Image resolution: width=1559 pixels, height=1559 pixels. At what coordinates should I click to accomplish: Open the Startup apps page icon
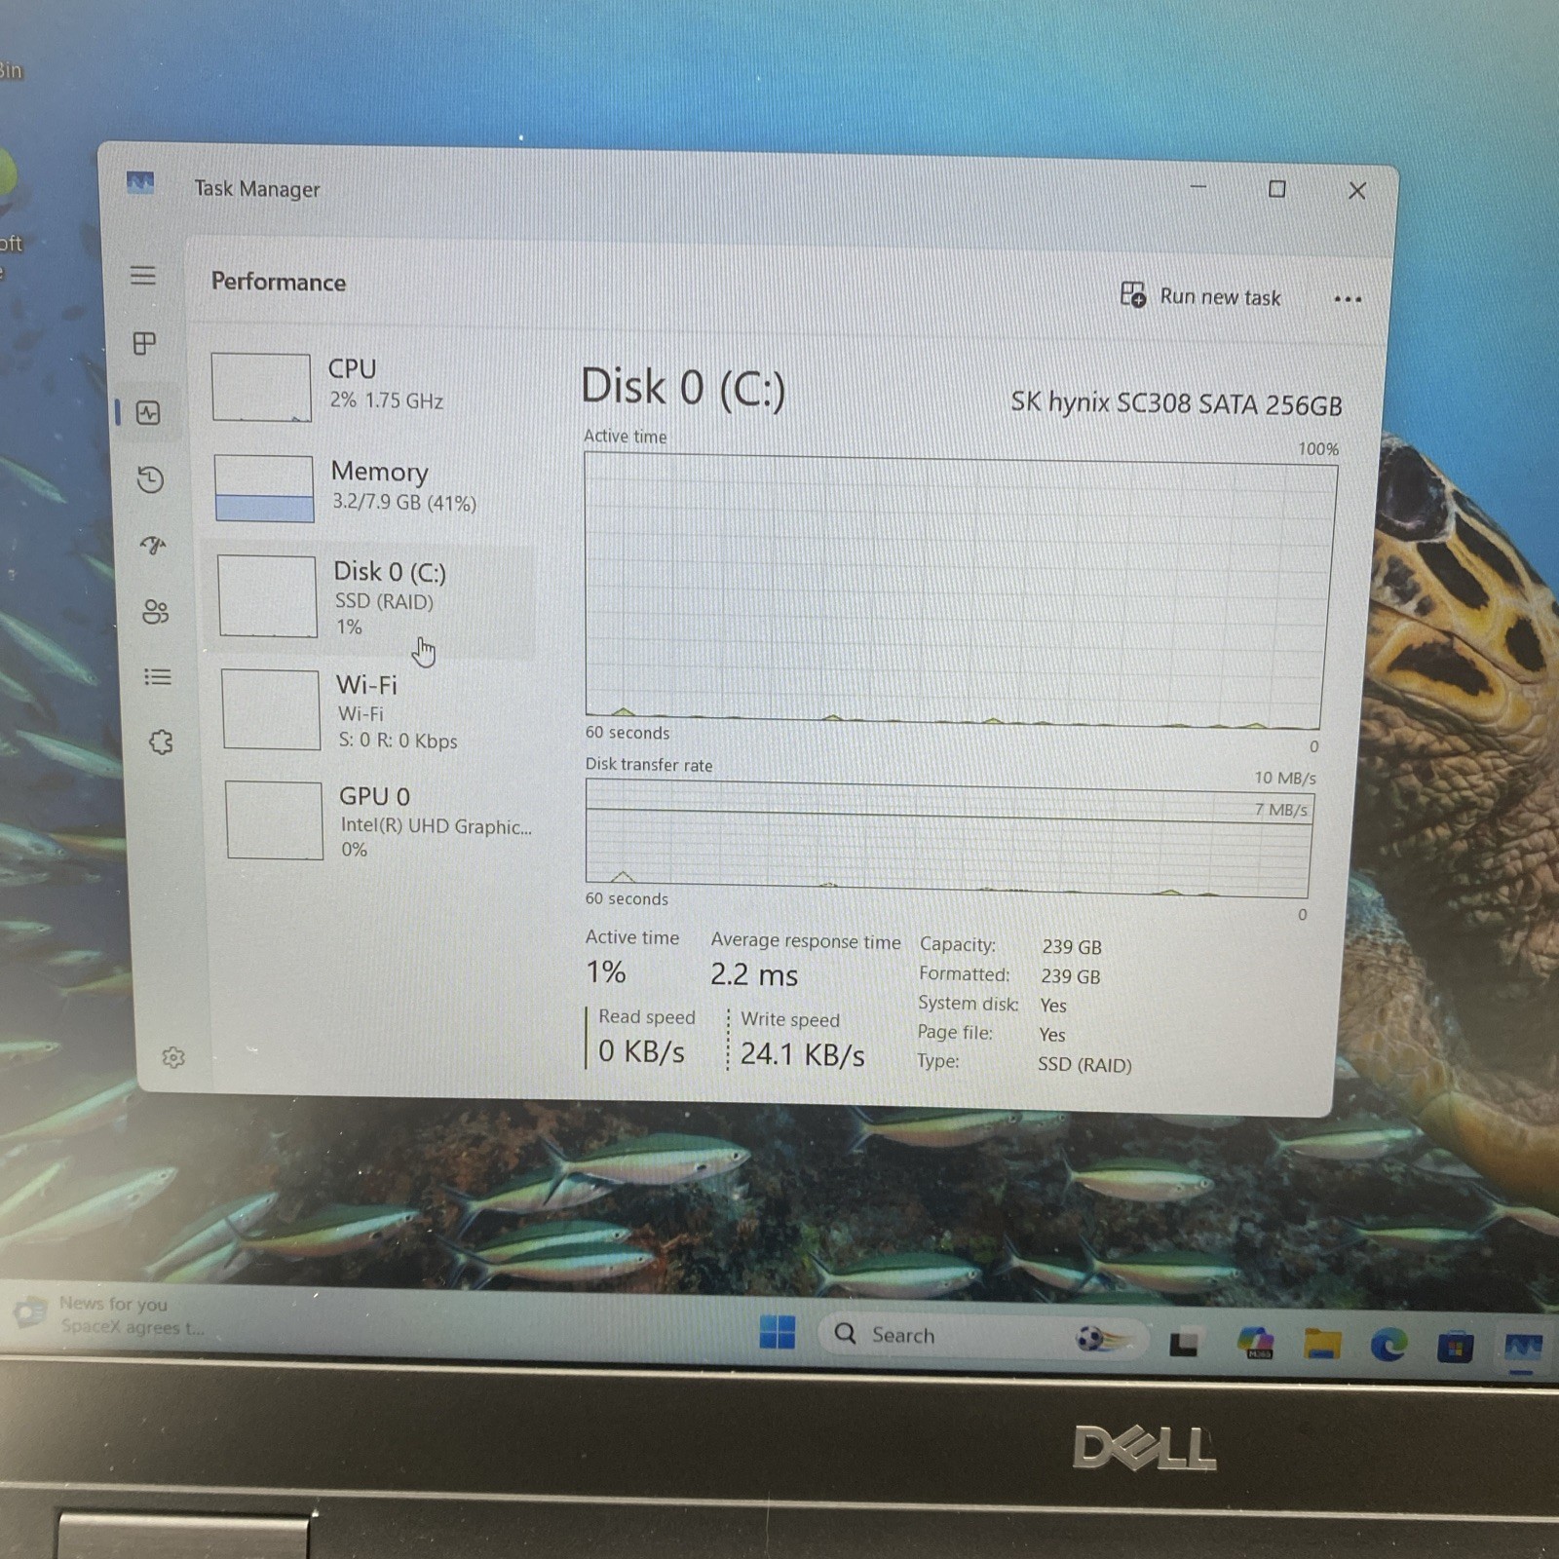tap(153, 546)
